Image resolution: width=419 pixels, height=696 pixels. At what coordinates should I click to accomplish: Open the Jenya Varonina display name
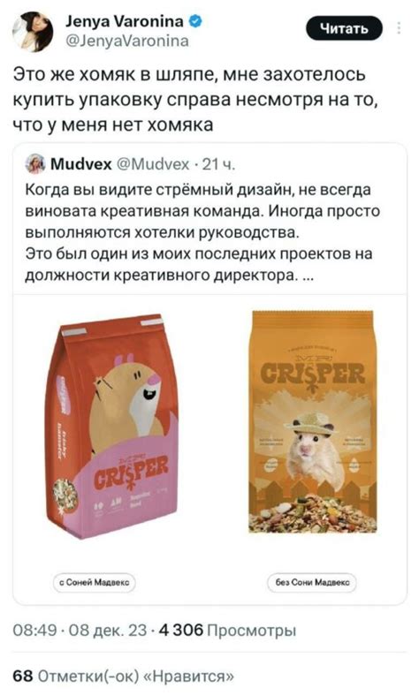click(x=125, y=21)
